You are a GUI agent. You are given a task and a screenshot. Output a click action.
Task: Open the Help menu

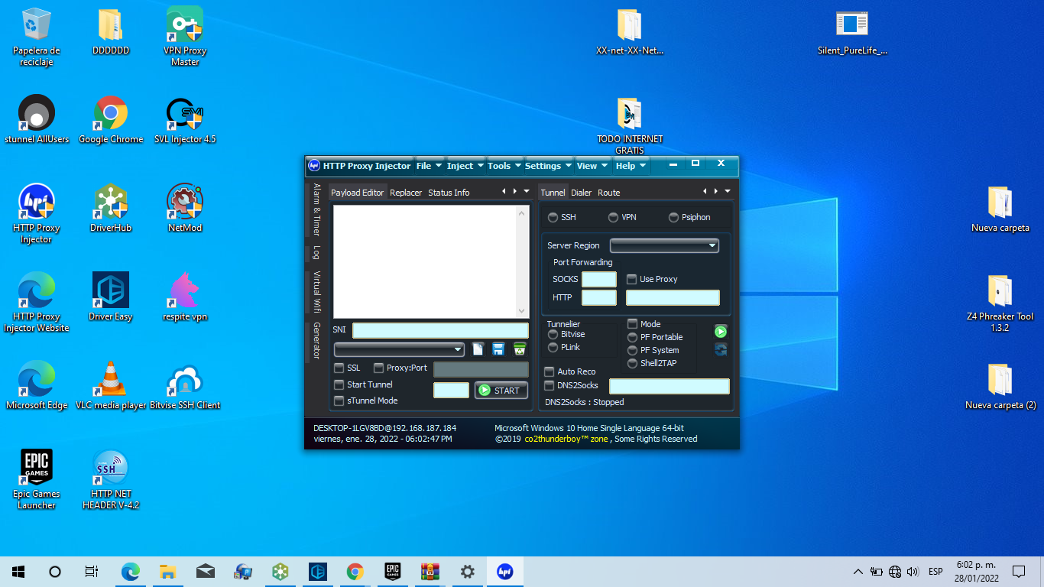tap(631, 166)
